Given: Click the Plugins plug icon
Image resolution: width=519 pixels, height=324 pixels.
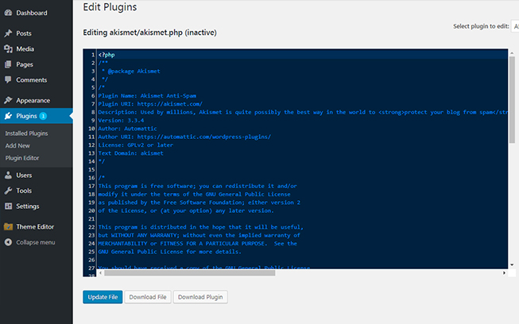Looking at the screenshot, I should tap(8, 116).
